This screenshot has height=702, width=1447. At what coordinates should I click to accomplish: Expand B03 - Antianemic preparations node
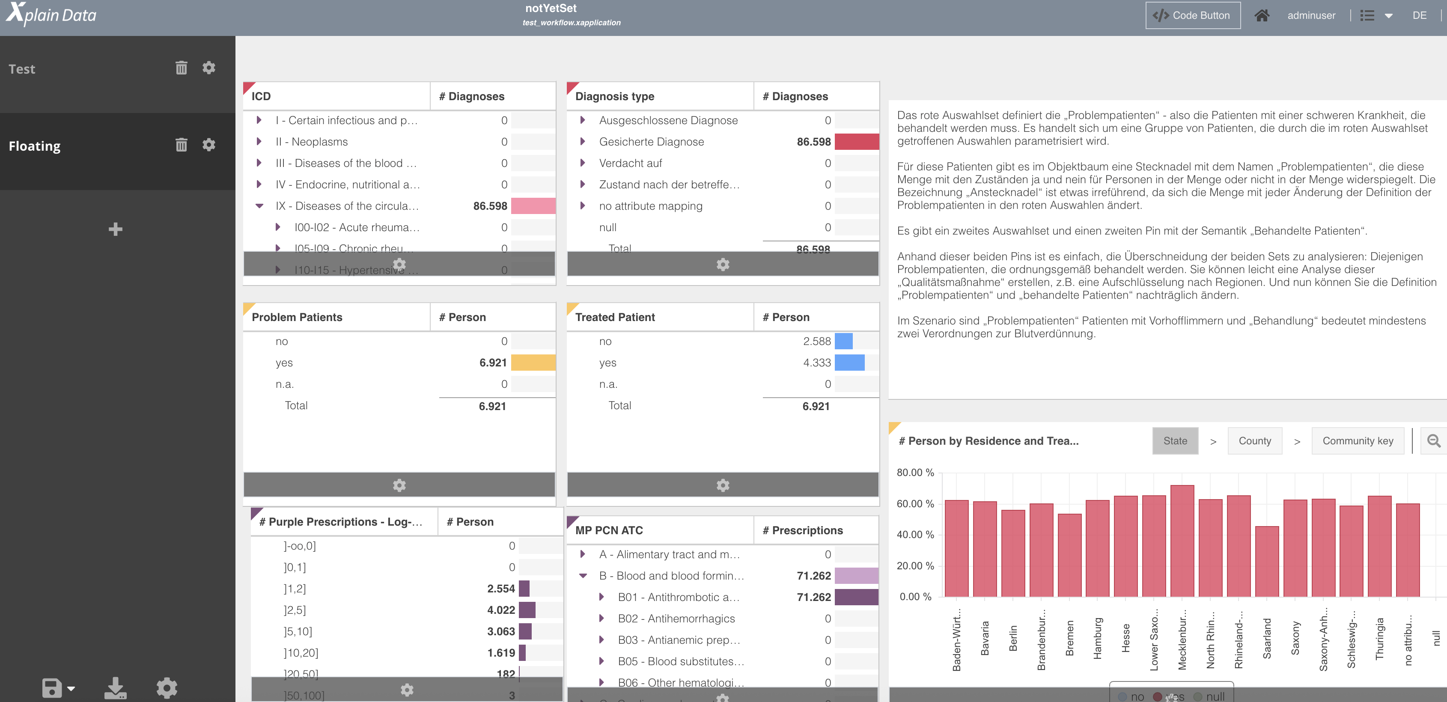[x=601, y=640]
